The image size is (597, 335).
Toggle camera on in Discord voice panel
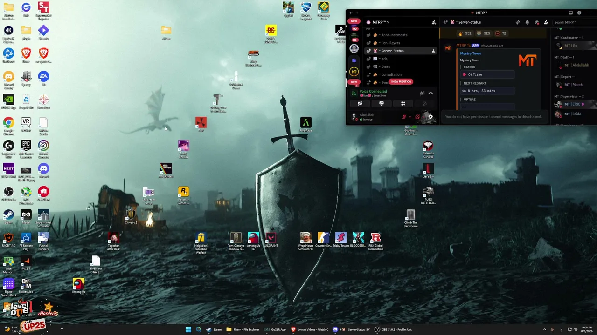coord(360,104)
